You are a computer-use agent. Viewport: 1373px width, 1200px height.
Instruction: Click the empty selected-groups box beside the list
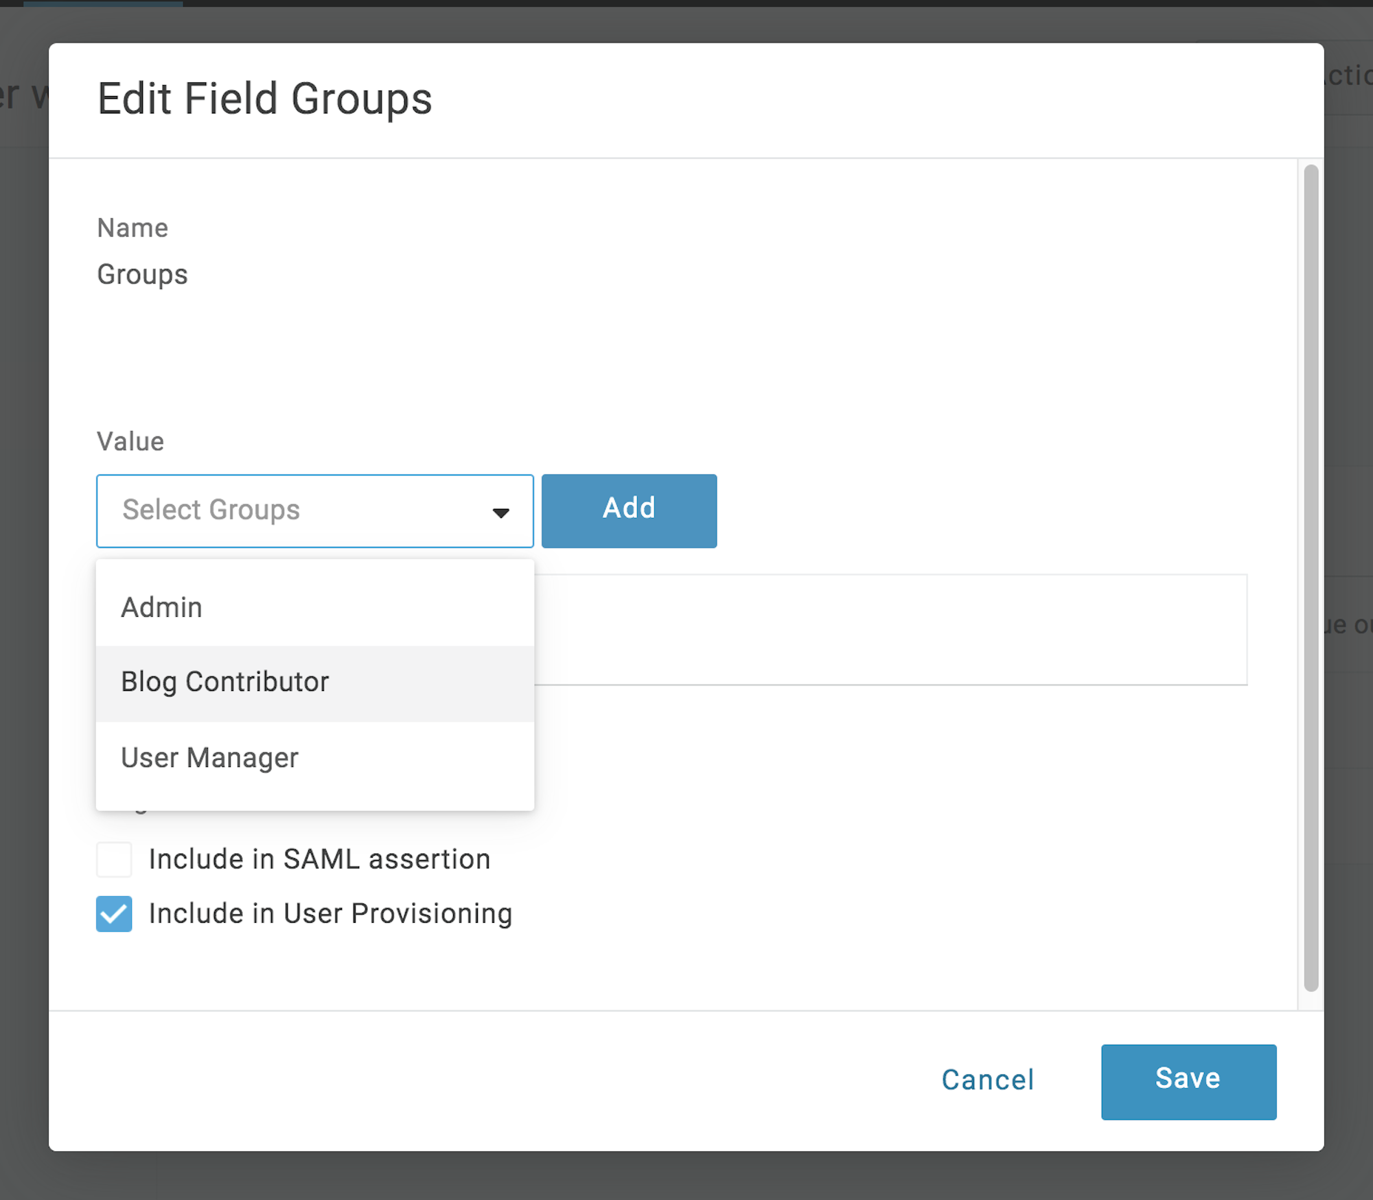[890, 629]
